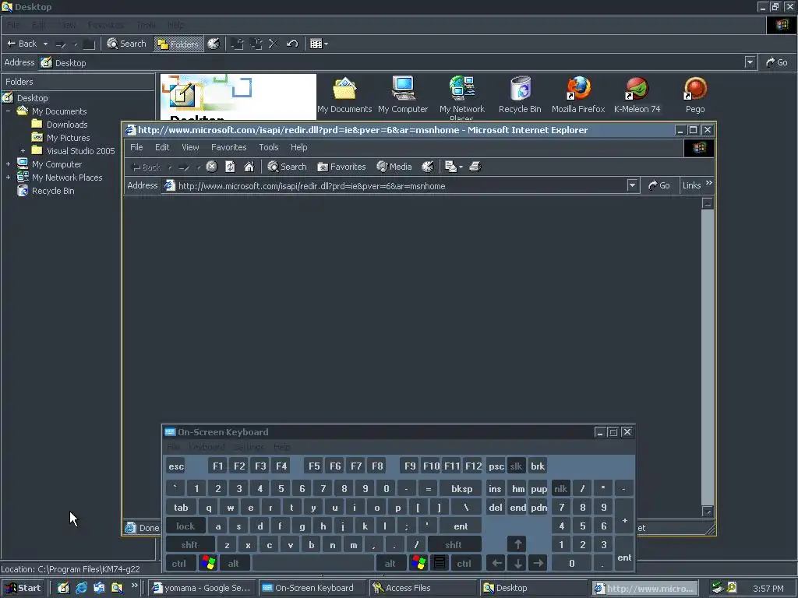Toggle the nlk key on On-Screen Keyboard
Screen dimensions: 798x598
coord(561,489)
